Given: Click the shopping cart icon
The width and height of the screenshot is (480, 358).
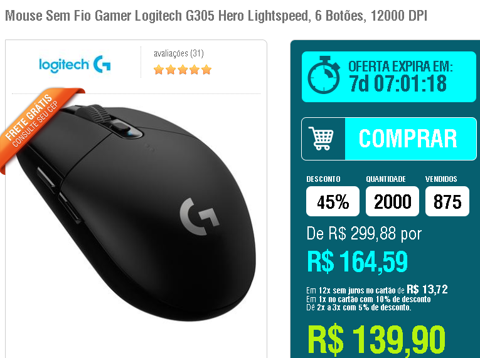Looking at the screenshot, I should tap(321, 139).
